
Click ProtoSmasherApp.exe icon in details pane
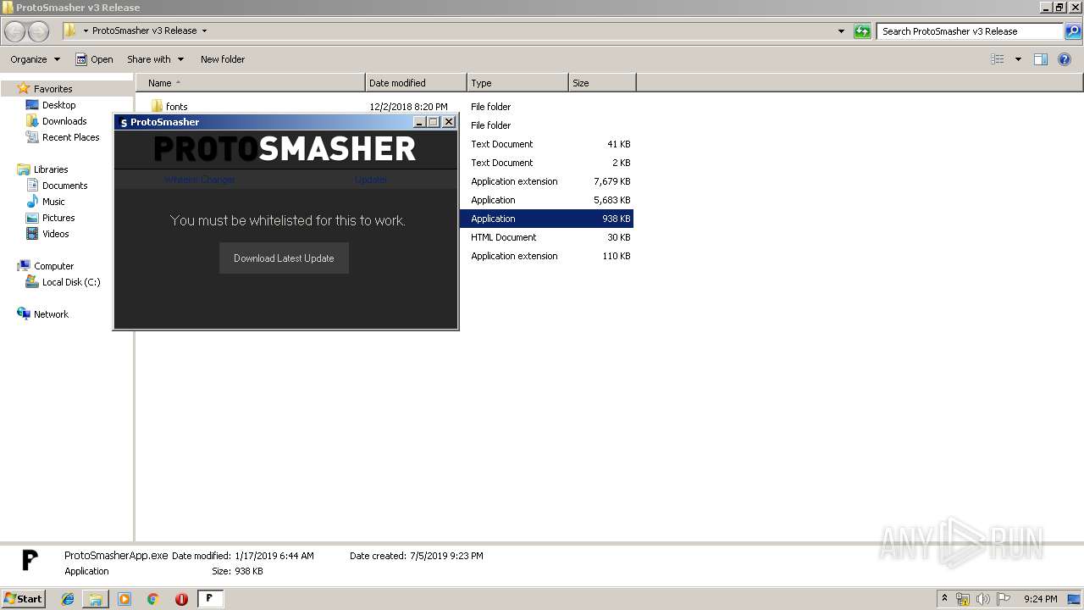click(30, 560)
